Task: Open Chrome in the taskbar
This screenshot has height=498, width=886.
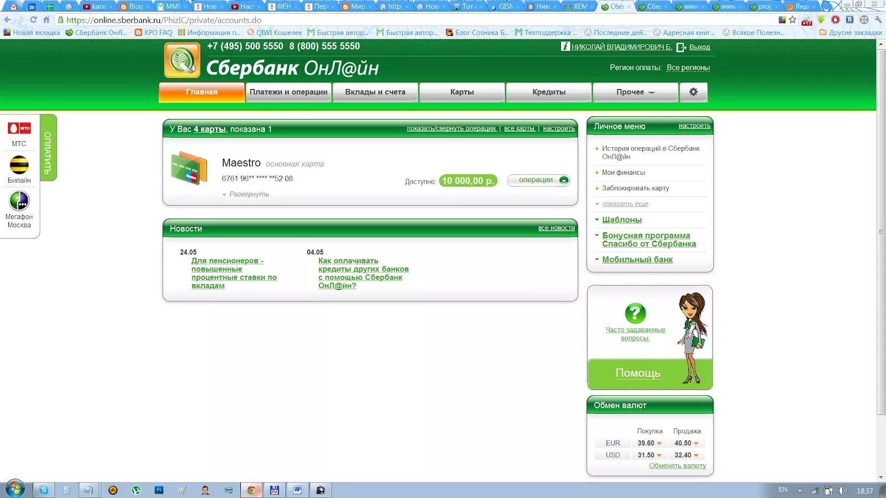Action: pyautogui.click(x=251, y=490)
